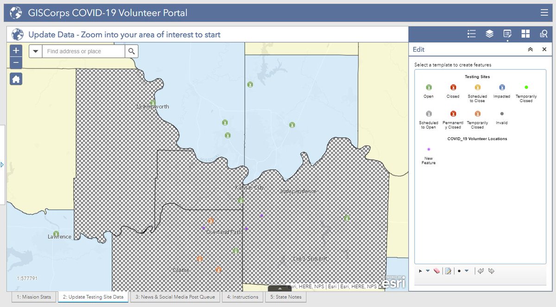This screenshot has height=307, width=556.
Task: Select the Open testing site template
Action: (429, 91)
